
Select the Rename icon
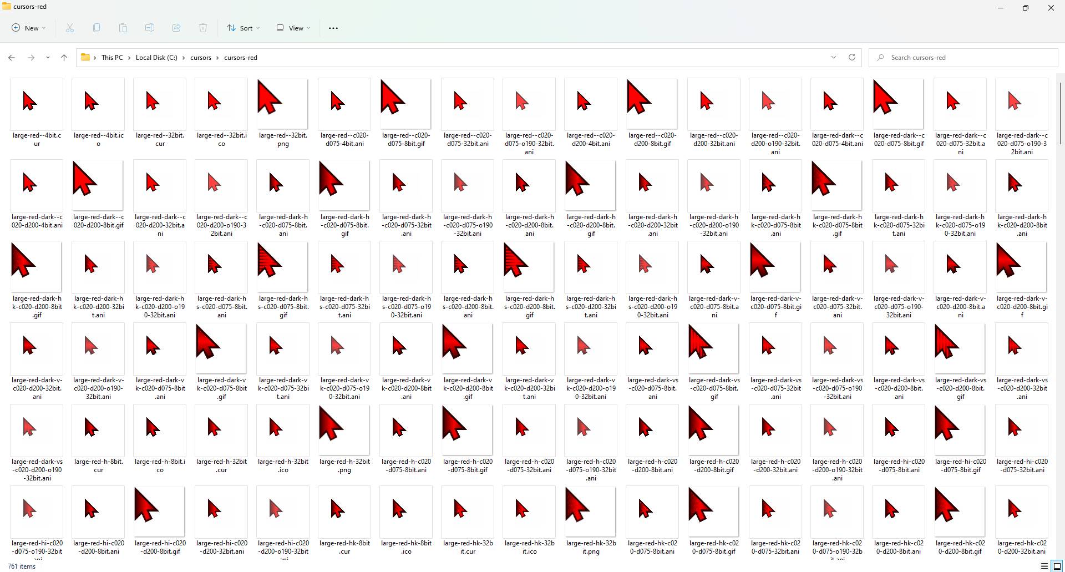pyautogui.click(x=149, y=28)
